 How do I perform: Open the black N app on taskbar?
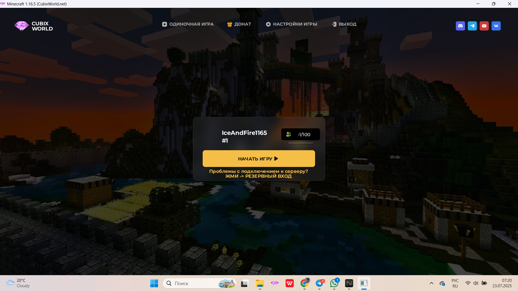click(349, 283)
